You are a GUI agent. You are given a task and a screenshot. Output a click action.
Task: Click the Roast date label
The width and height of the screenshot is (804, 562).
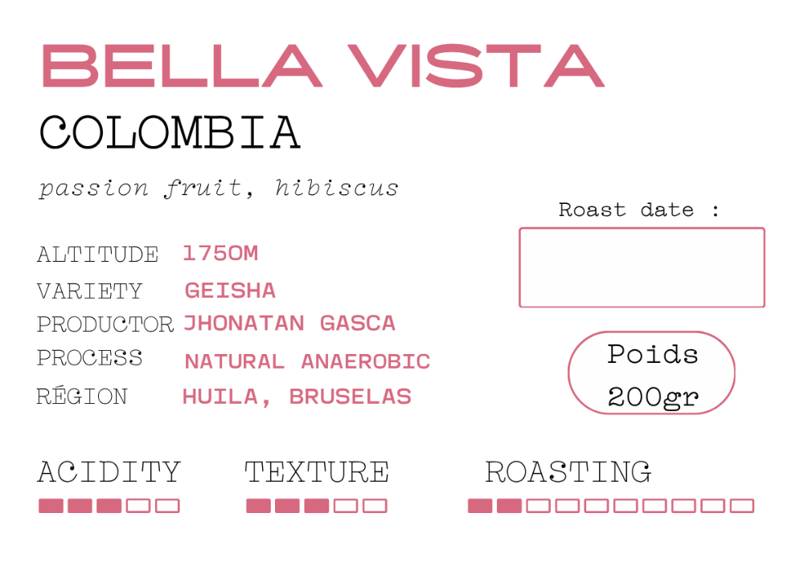[x=639, y=210]
